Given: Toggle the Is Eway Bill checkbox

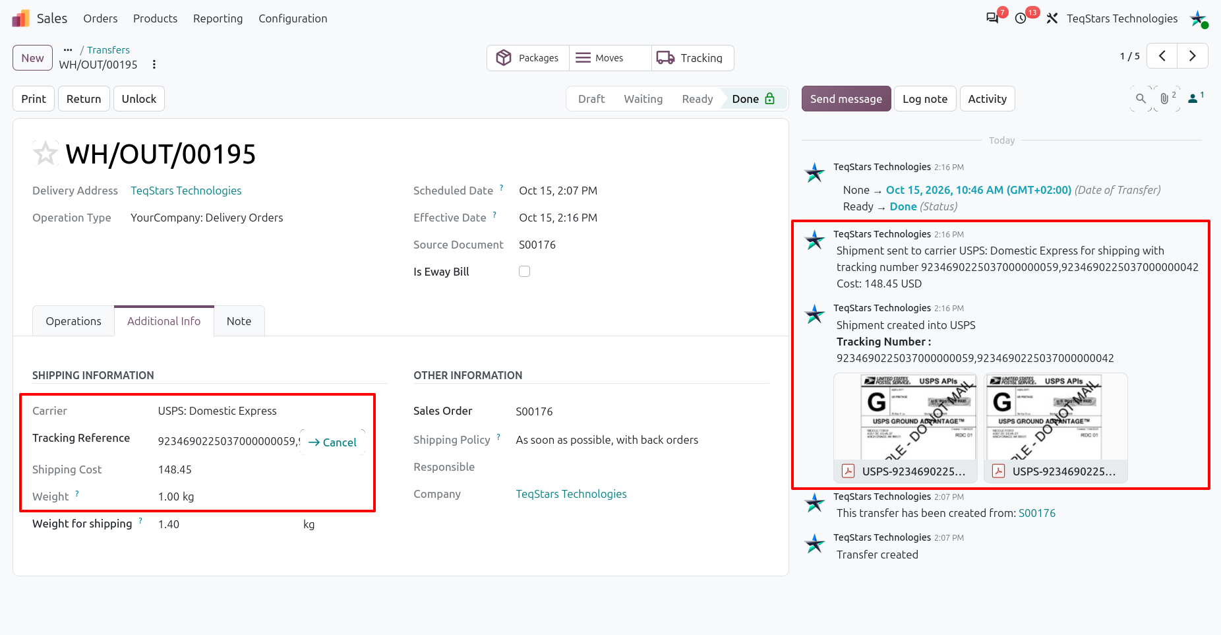Looking at the screenshot, I should (x=525, y=272).
